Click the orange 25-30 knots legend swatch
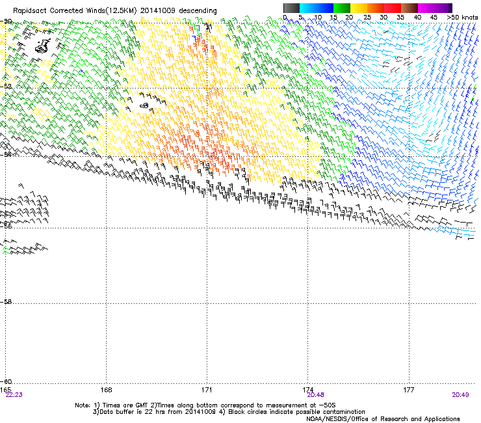481x423 pixels. 376,8
